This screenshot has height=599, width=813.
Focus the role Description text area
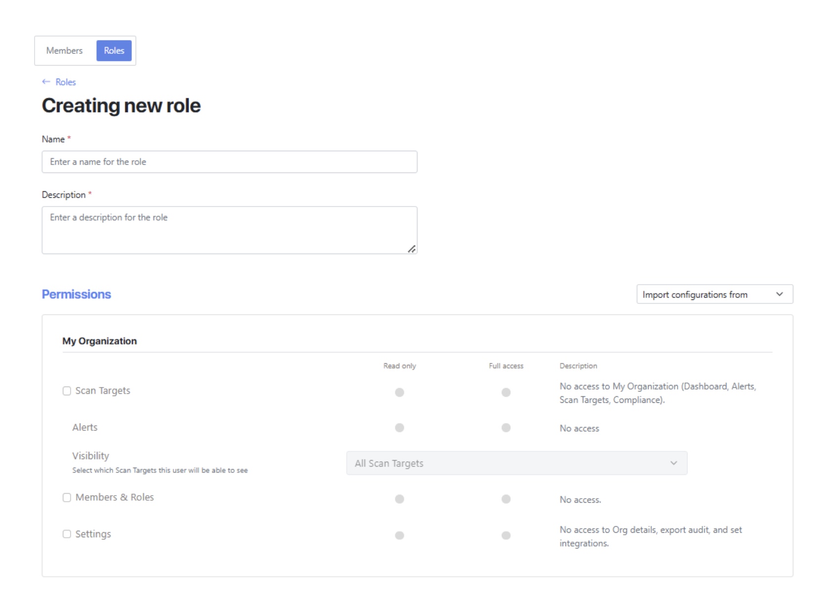[x=230, y=230]
